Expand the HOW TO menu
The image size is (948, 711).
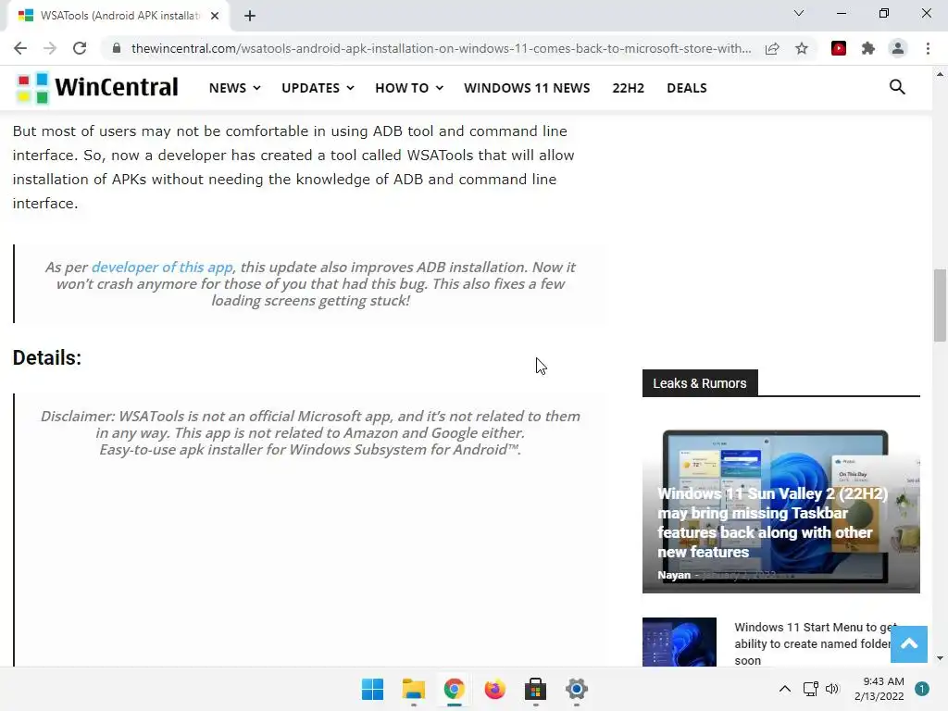click(x=408, y=88)
